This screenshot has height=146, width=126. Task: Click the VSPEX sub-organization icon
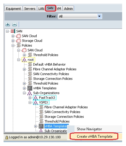35,102
